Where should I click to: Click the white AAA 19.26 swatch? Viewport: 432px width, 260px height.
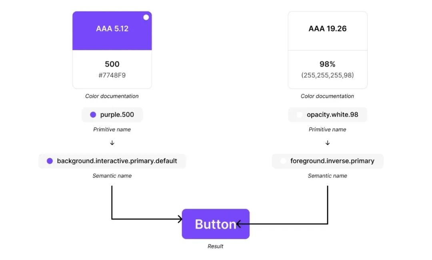328,31
